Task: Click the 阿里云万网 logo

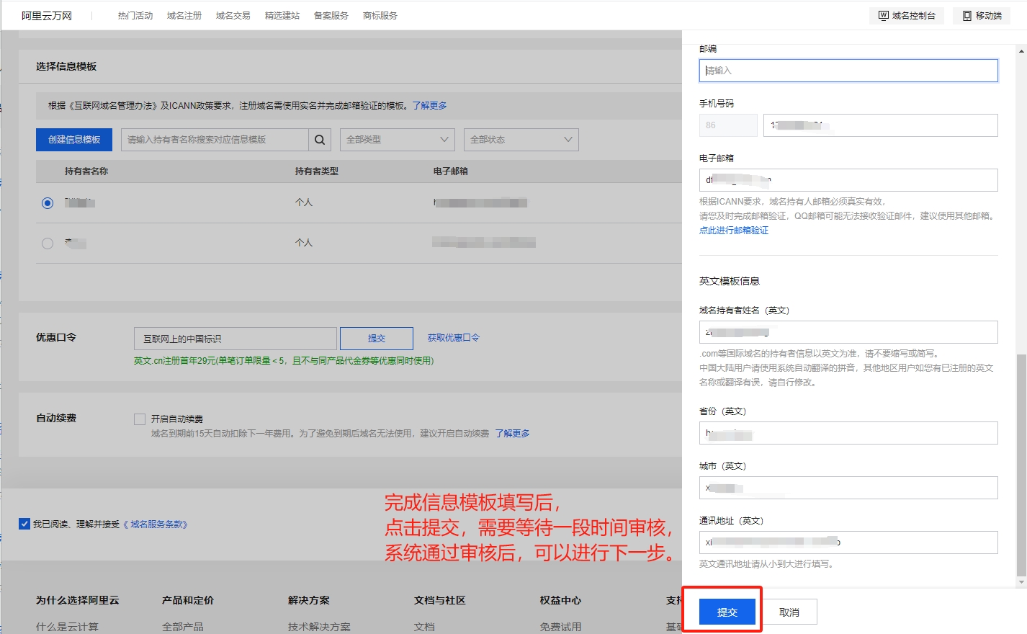Action: (46, 14)
